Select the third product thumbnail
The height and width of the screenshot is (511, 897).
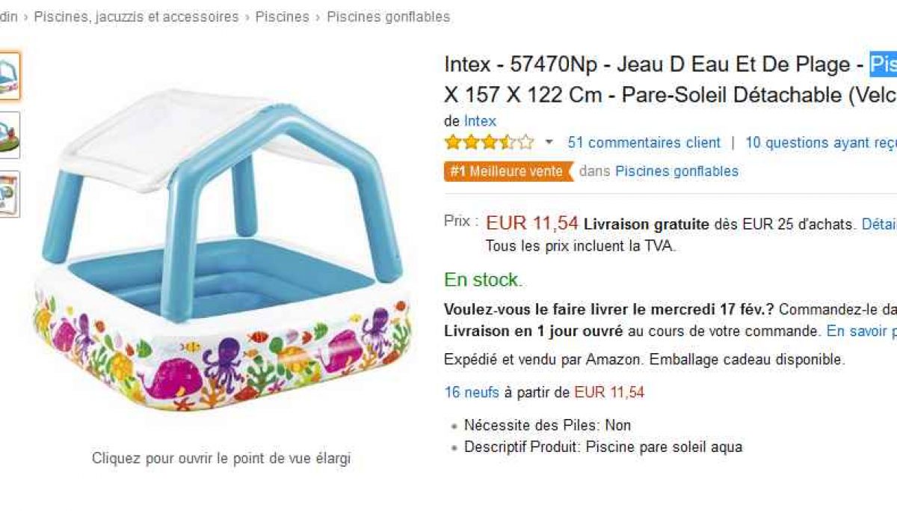coord(9,195)
